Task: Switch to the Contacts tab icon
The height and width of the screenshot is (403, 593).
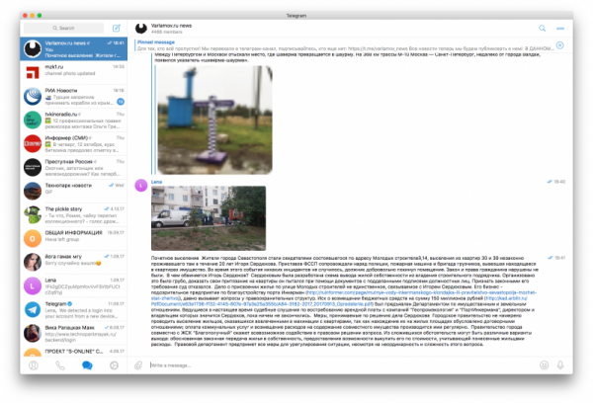Action: click(34, 365)
